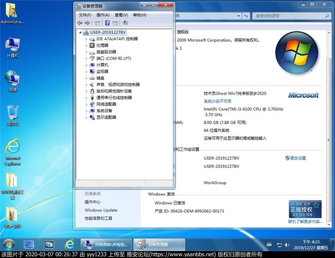Switch to the 设备管理器 taskbar button
This screenshot has height=258, width=335.
pyautogui.click(x=159, y=245)
